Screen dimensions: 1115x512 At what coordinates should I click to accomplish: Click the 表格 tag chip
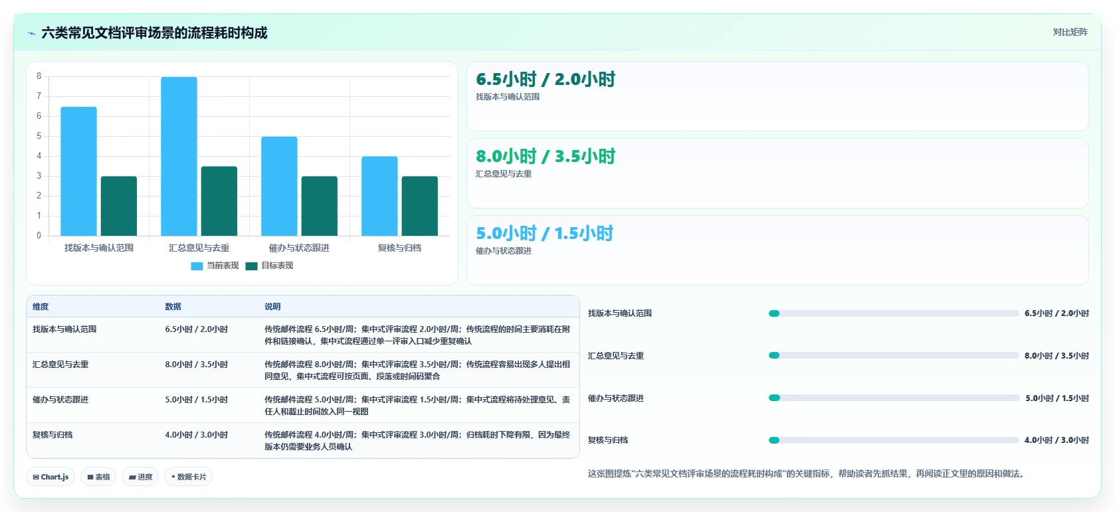(98, 477)
